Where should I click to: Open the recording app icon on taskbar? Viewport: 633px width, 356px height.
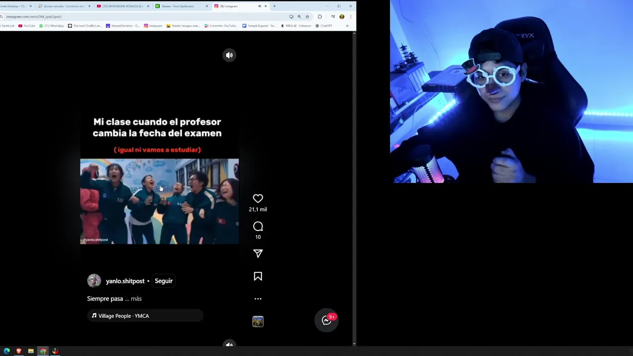(55, 351)
